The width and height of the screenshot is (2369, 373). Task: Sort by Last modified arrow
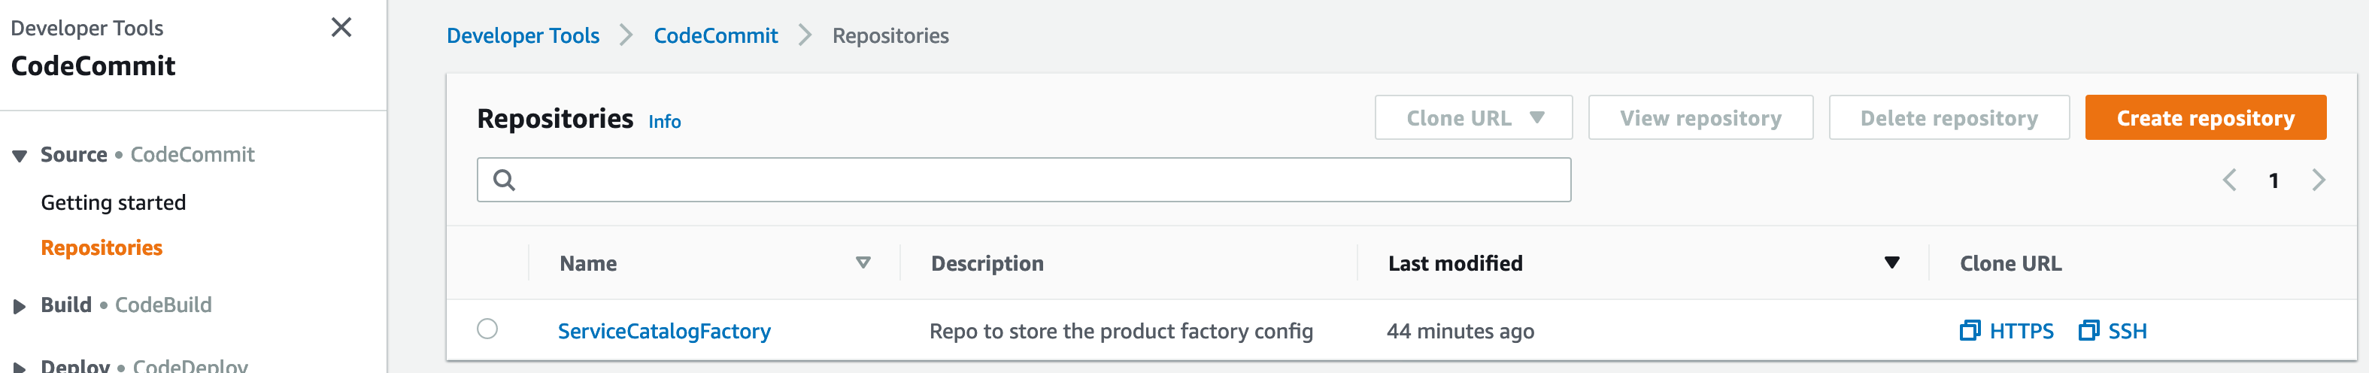[1891, 264]
